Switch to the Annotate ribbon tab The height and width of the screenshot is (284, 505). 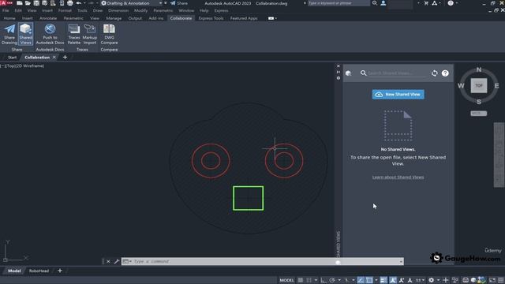[x=48, y=18]
